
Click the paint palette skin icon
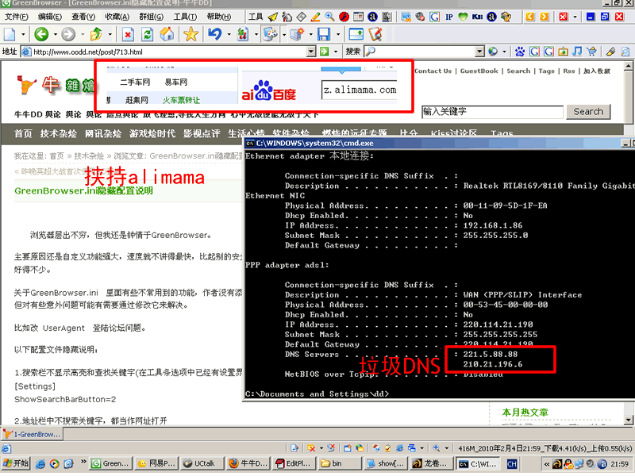click(x=270, y=34)
